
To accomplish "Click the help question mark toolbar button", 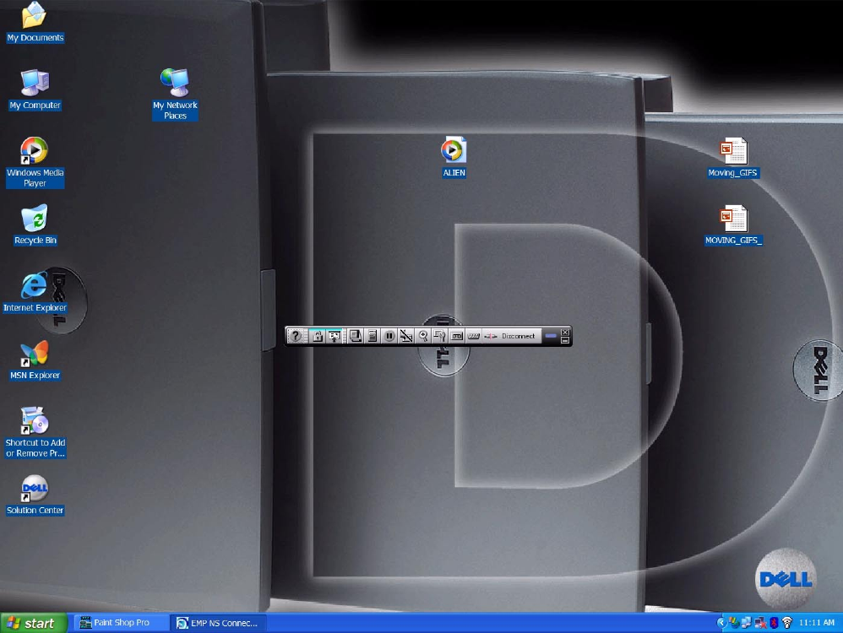I will [295, 336].
